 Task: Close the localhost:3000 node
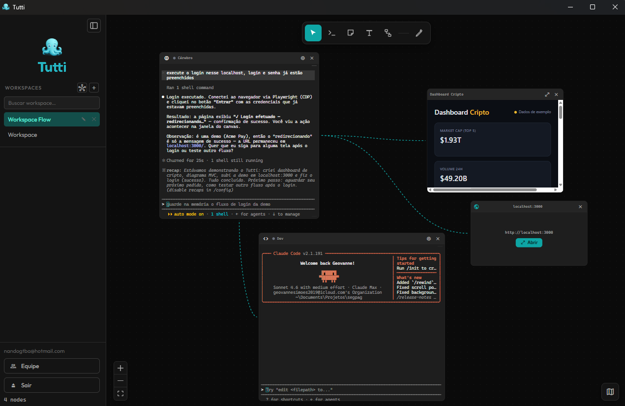(x=580, y=207)
